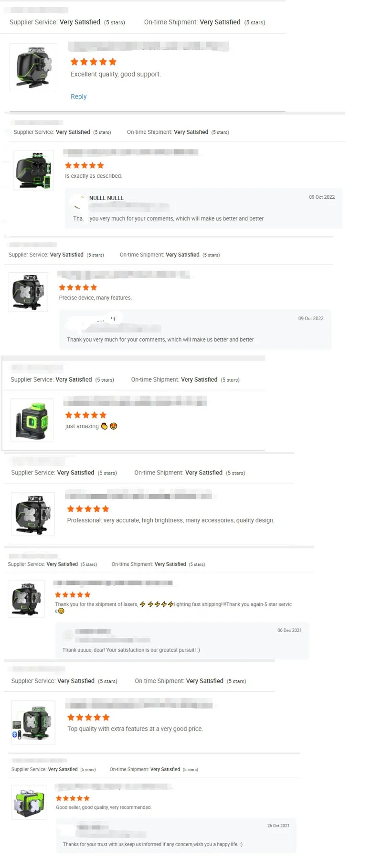Click the star rating above 'just amazing'
Screen dimensions: 382x860
[x=86, y=415]
